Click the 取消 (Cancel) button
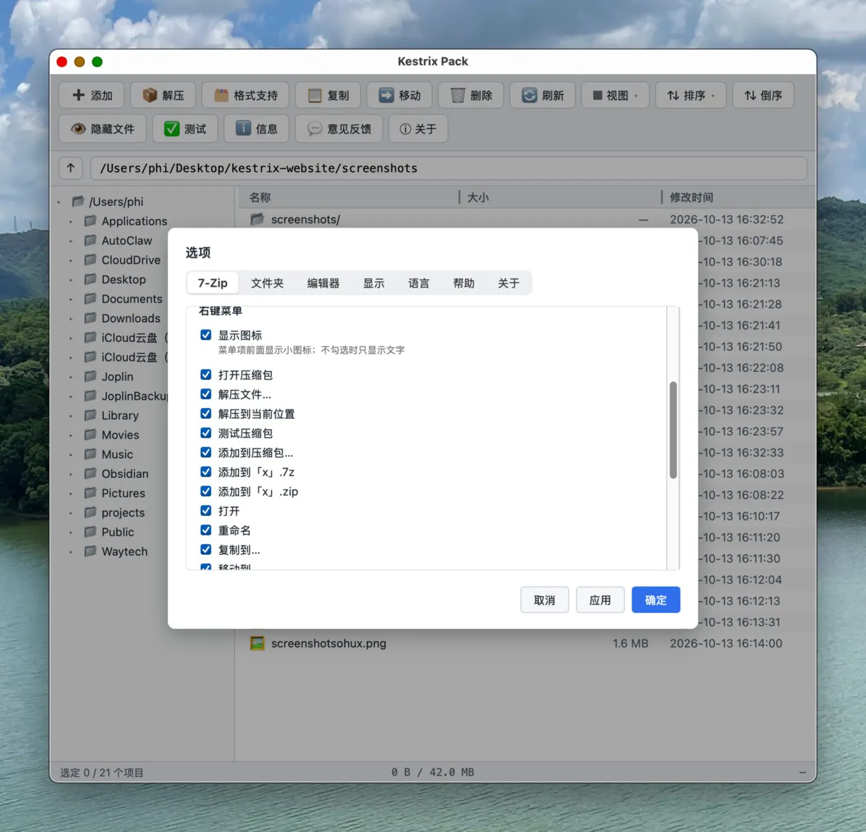The height and width of the screenshot is (832, 866). [x=544, y=600]
